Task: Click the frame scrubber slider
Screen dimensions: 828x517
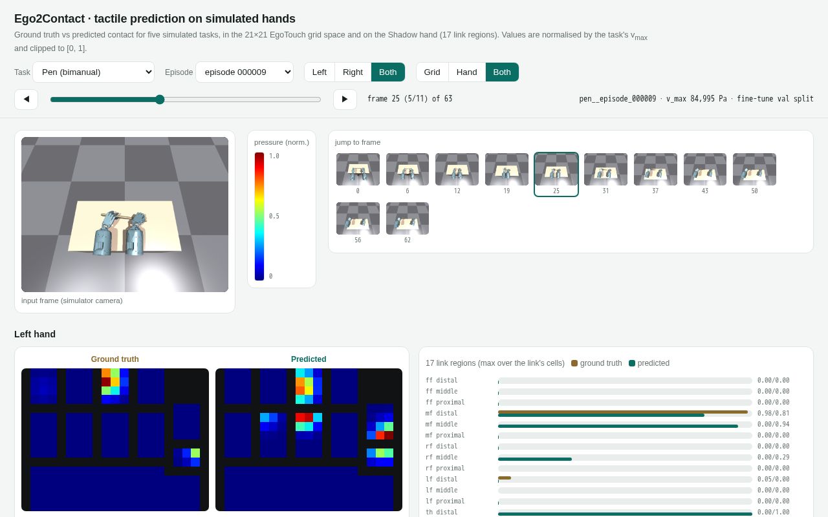Action: [186, 99]
